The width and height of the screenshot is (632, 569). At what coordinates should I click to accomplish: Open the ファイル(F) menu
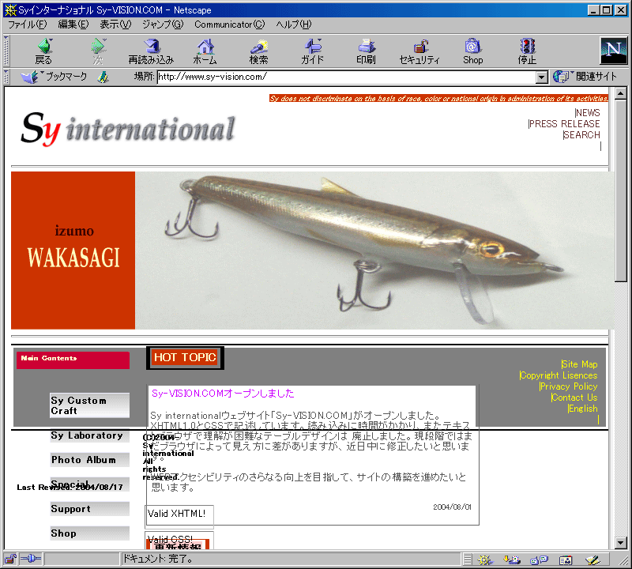pos(27,24)
